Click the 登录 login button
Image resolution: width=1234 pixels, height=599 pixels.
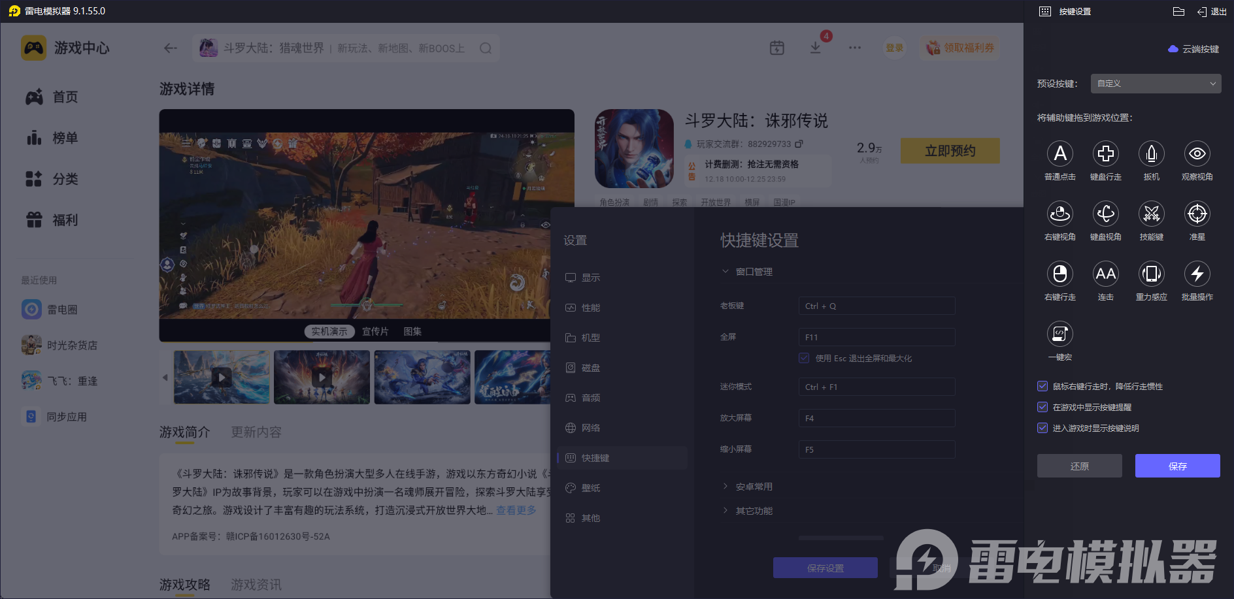[x=895, y=48]
